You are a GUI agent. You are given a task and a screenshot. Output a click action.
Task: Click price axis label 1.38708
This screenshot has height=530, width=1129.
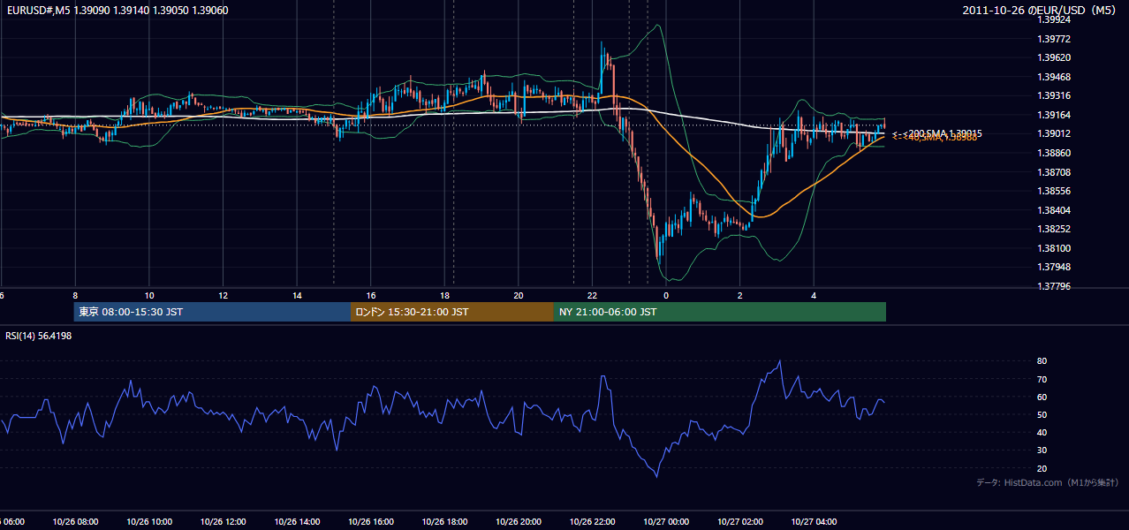(x=1054, y=172)
